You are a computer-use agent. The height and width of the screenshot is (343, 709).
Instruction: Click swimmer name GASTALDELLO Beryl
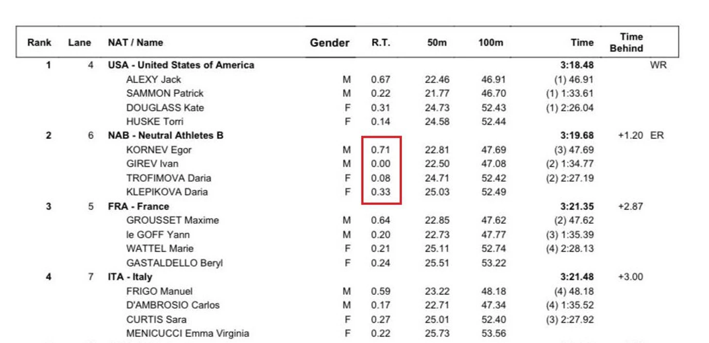[174, 263]
